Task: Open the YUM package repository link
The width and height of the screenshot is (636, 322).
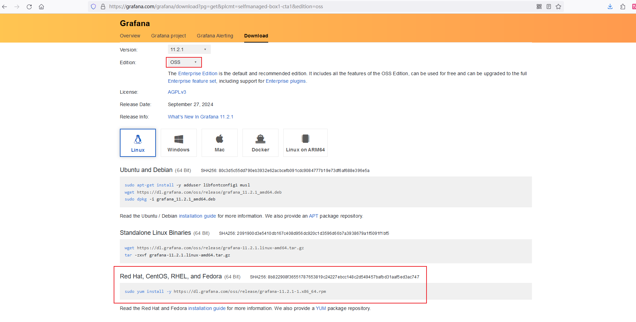Action: point(321,308)
